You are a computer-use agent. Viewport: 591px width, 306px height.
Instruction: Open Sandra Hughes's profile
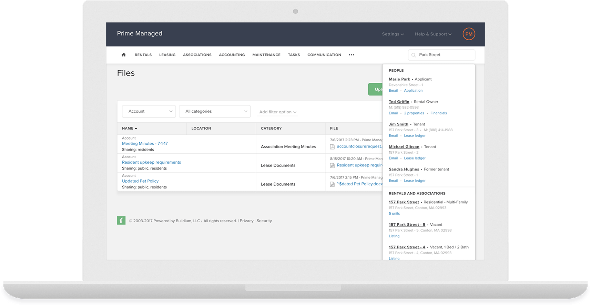coord(404,170)
